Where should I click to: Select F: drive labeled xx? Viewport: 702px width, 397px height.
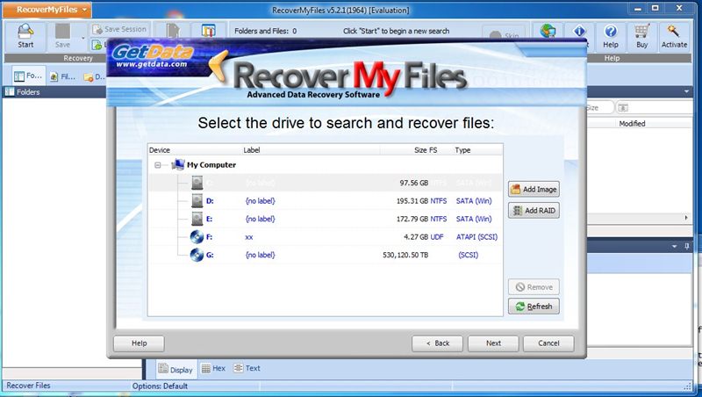(326, 236)
